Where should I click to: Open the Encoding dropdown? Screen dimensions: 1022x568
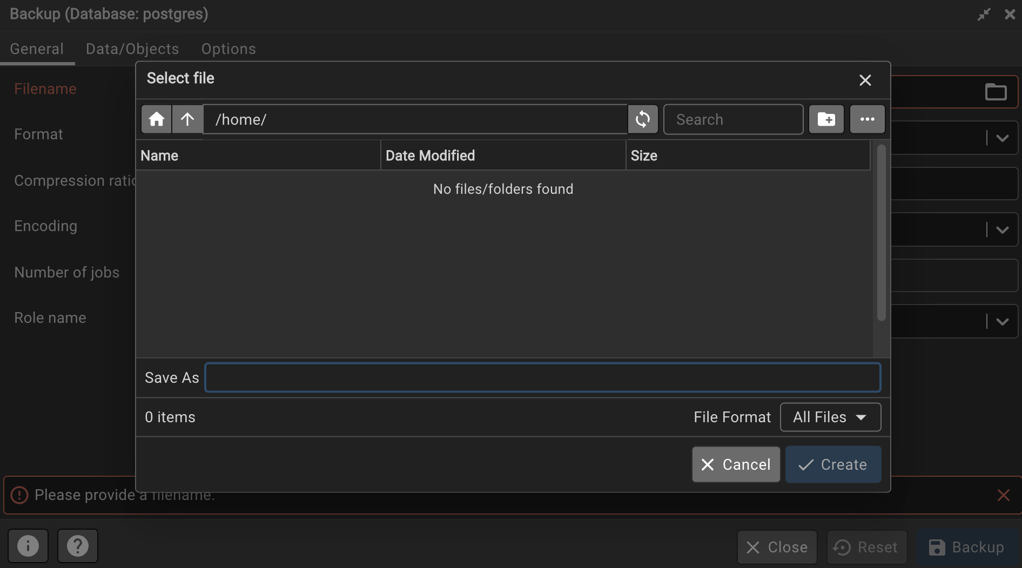tap(1003, 229)
